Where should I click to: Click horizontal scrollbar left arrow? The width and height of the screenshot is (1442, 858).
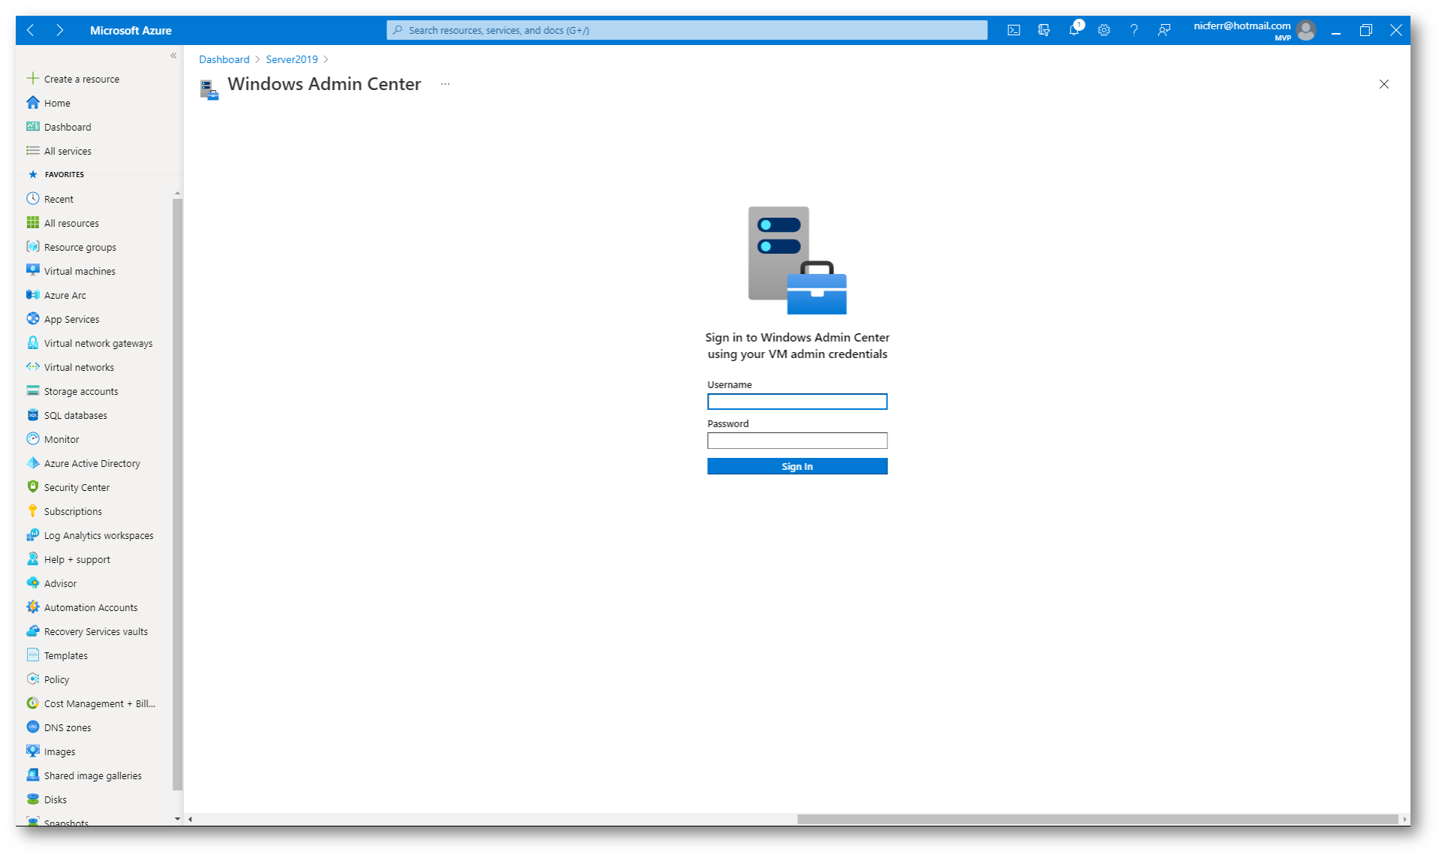tap(190, 819)
